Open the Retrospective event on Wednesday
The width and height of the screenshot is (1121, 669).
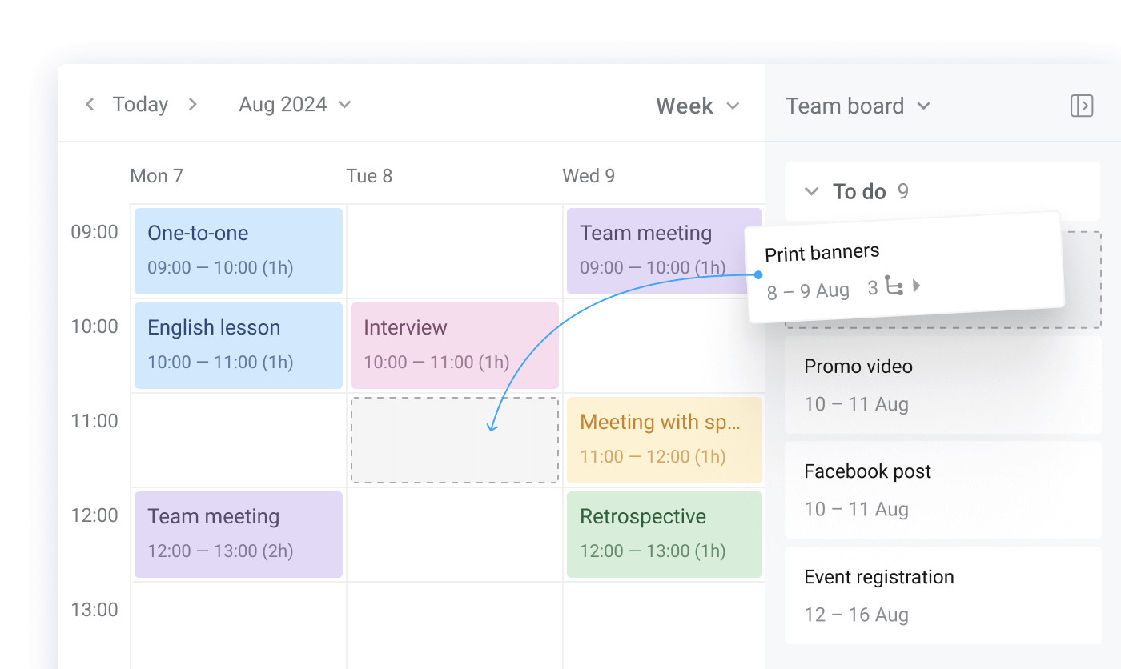coord(664,533)
